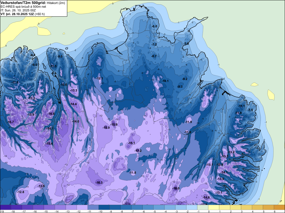Click the -10.6 temperature label
This screenshot has height=213, width=285.
63,85
